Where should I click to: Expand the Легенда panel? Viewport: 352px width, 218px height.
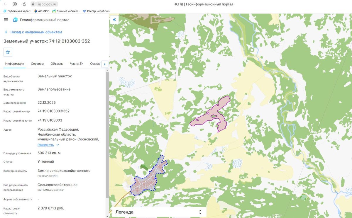tap(159, 212)
